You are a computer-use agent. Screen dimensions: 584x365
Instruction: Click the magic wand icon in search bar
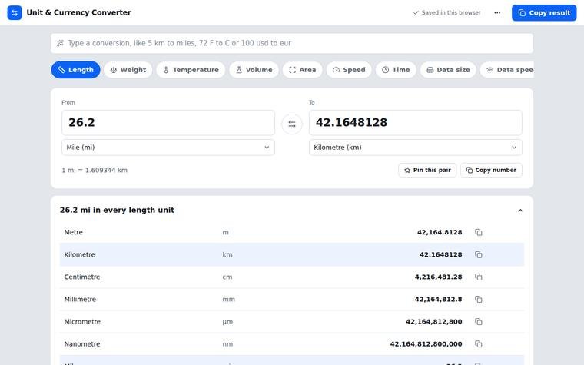coord(60,43)
